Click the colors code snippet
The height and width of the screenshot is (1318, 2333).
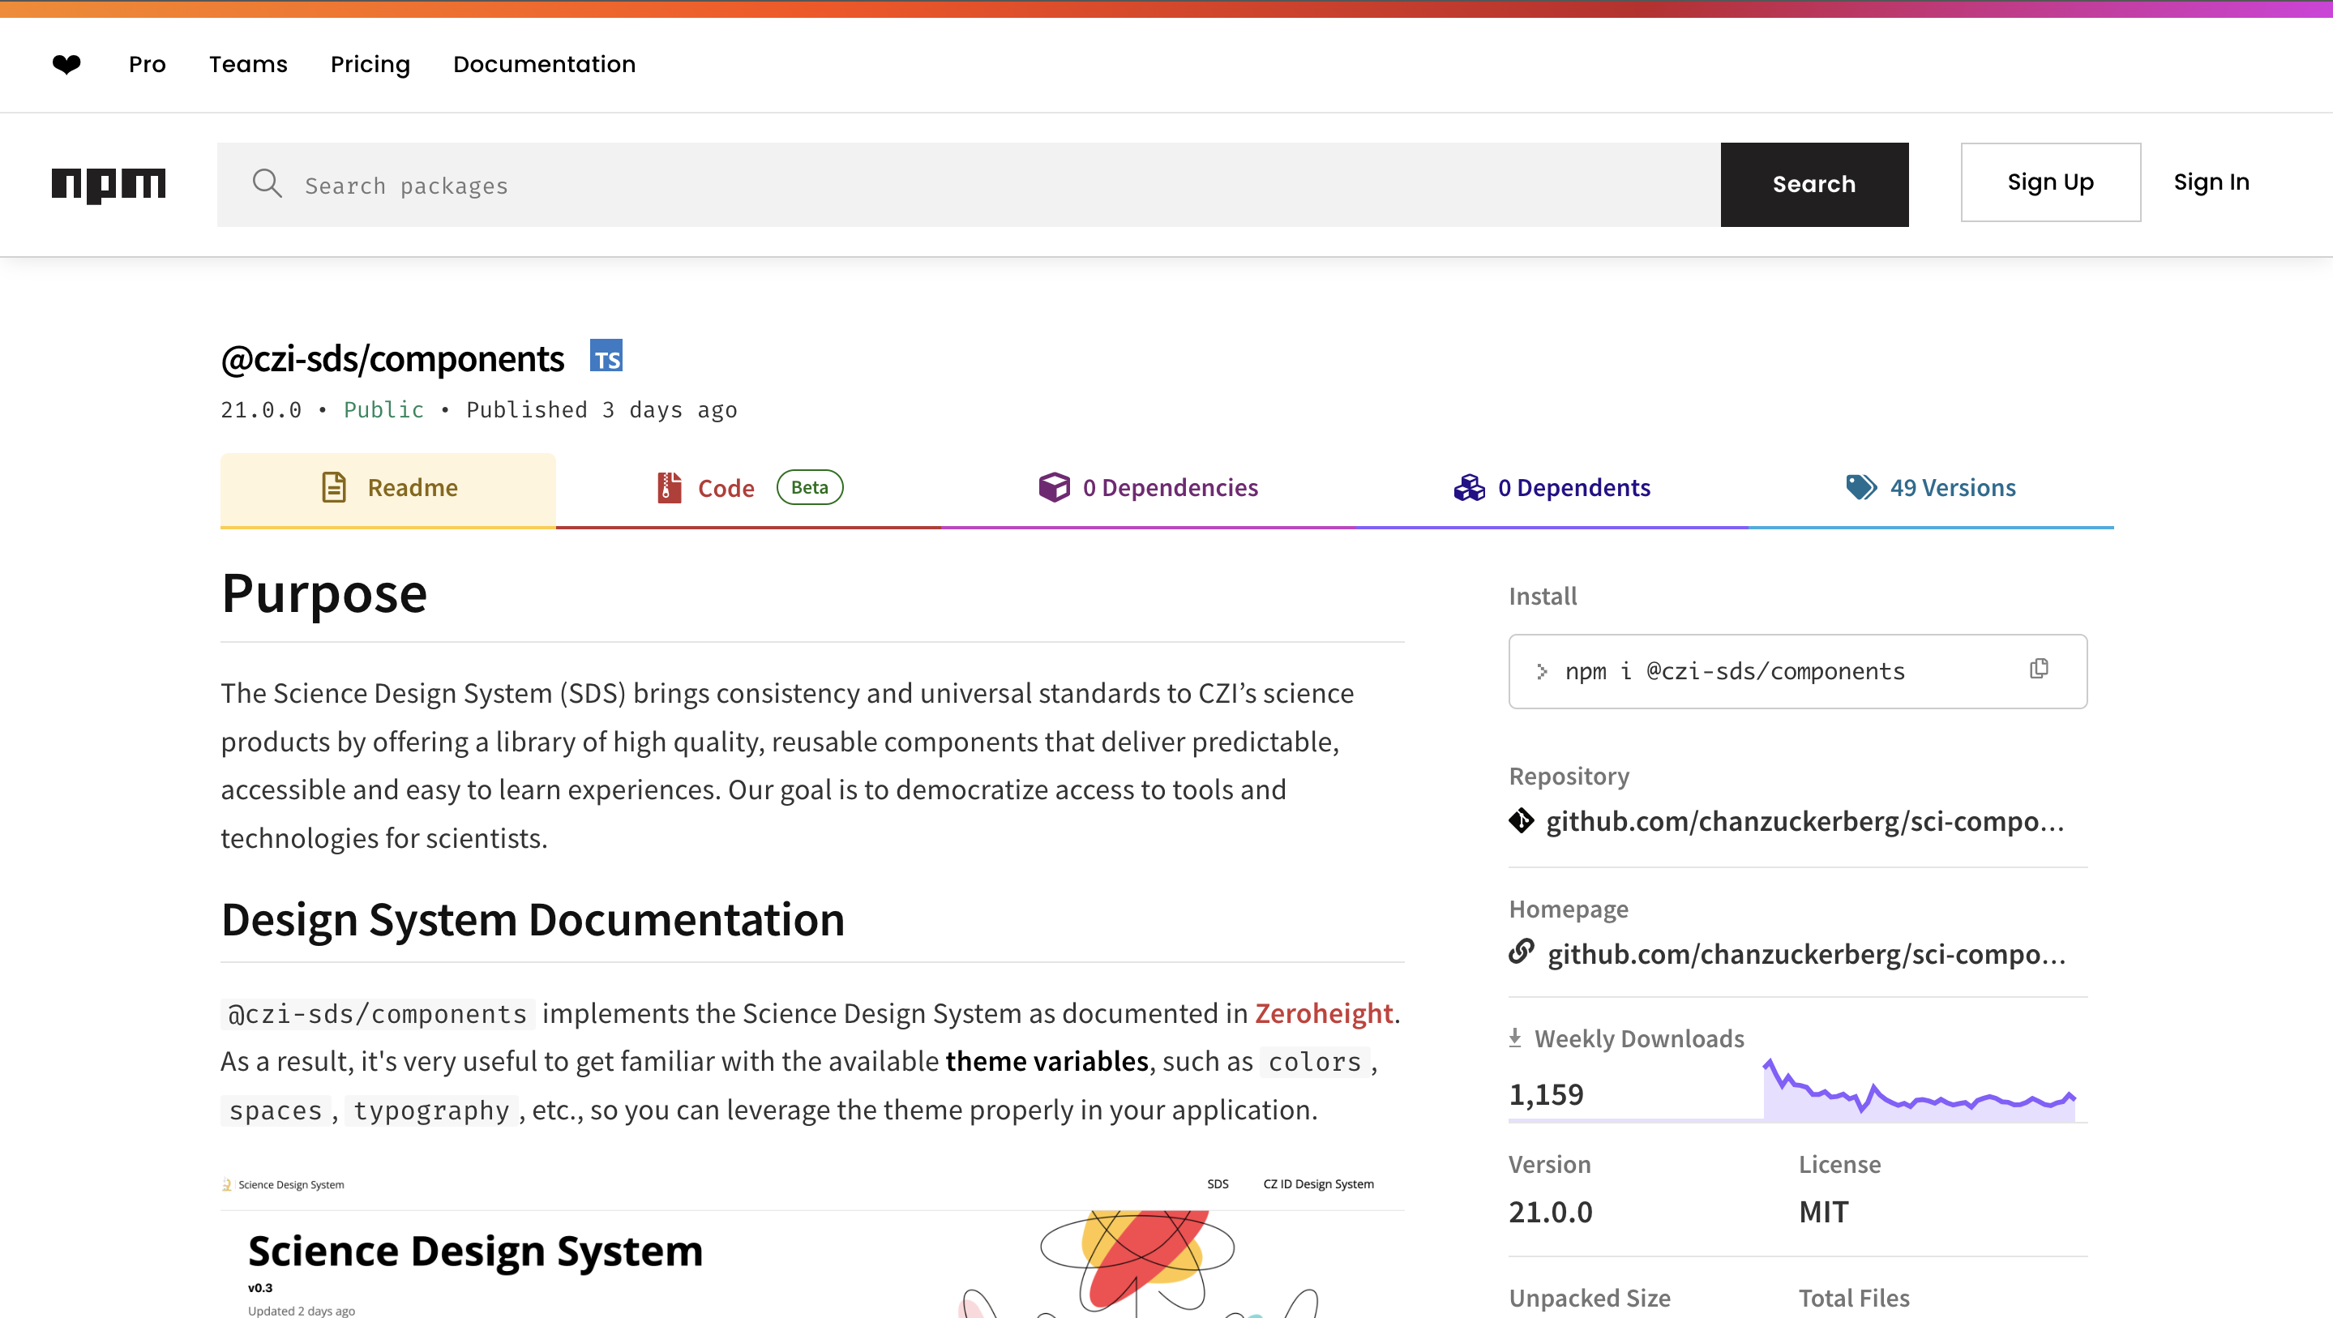pos(1314,1062)
